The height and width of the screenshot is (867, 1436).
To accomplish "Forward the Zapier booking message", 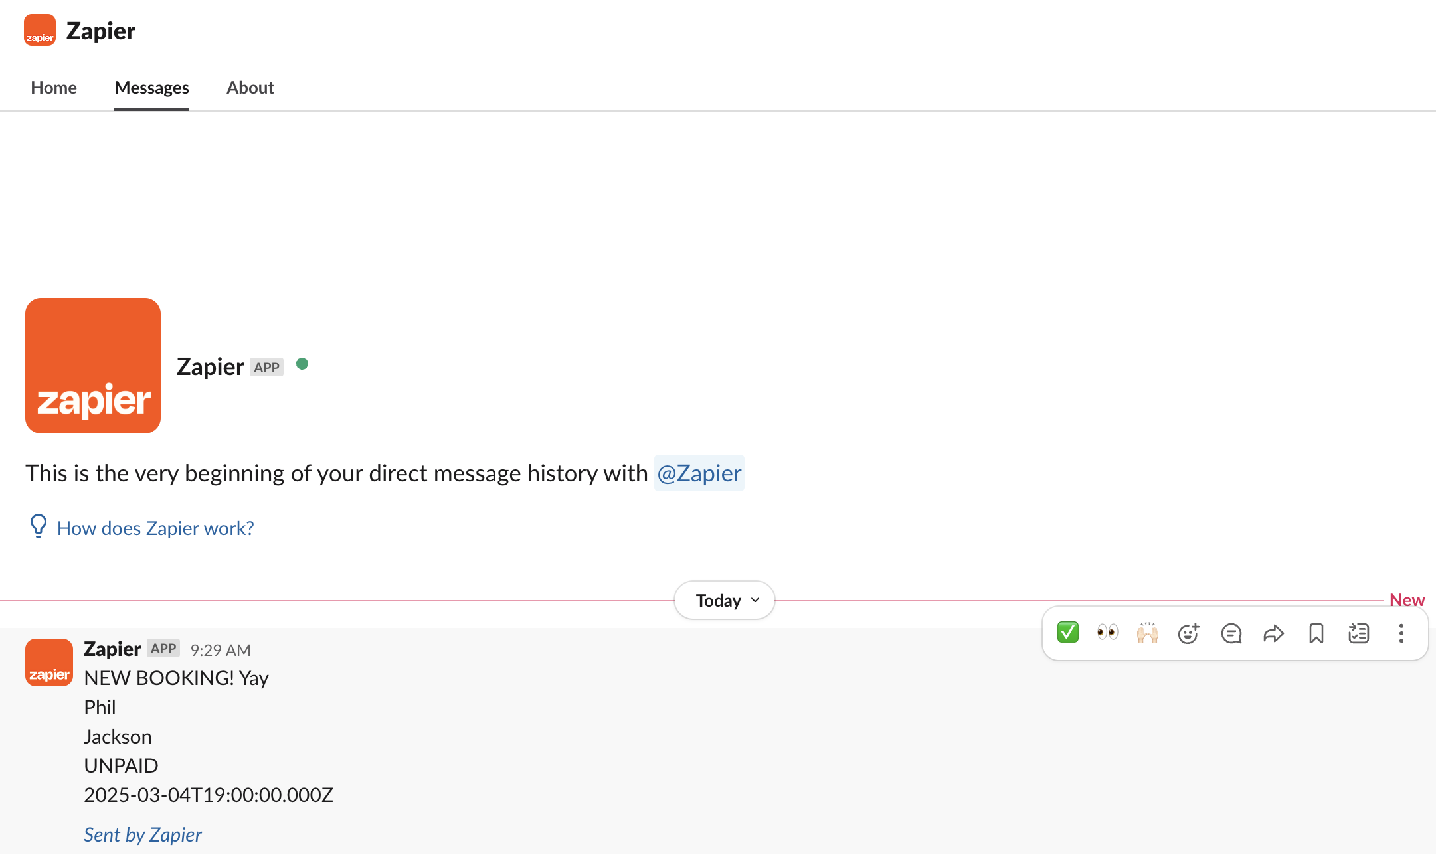I will [1273, 633].
